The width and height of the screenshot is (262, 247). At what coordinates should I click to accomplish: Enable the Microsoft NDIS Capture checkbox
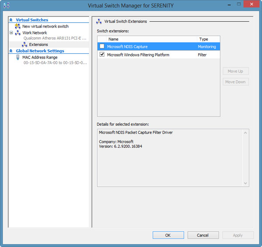pyautogui.click(x=102, y=46)
